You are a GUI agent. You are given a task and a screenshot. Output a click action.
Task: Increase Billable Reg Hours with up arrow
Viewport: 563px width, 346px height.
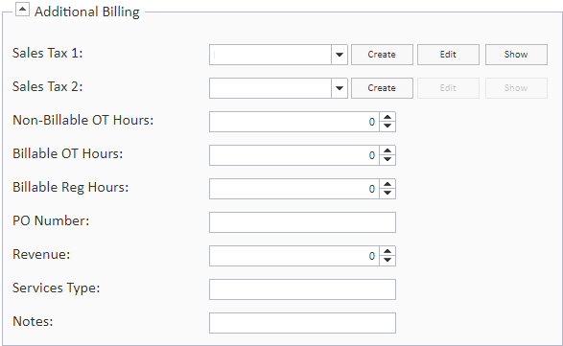[387, 184]
